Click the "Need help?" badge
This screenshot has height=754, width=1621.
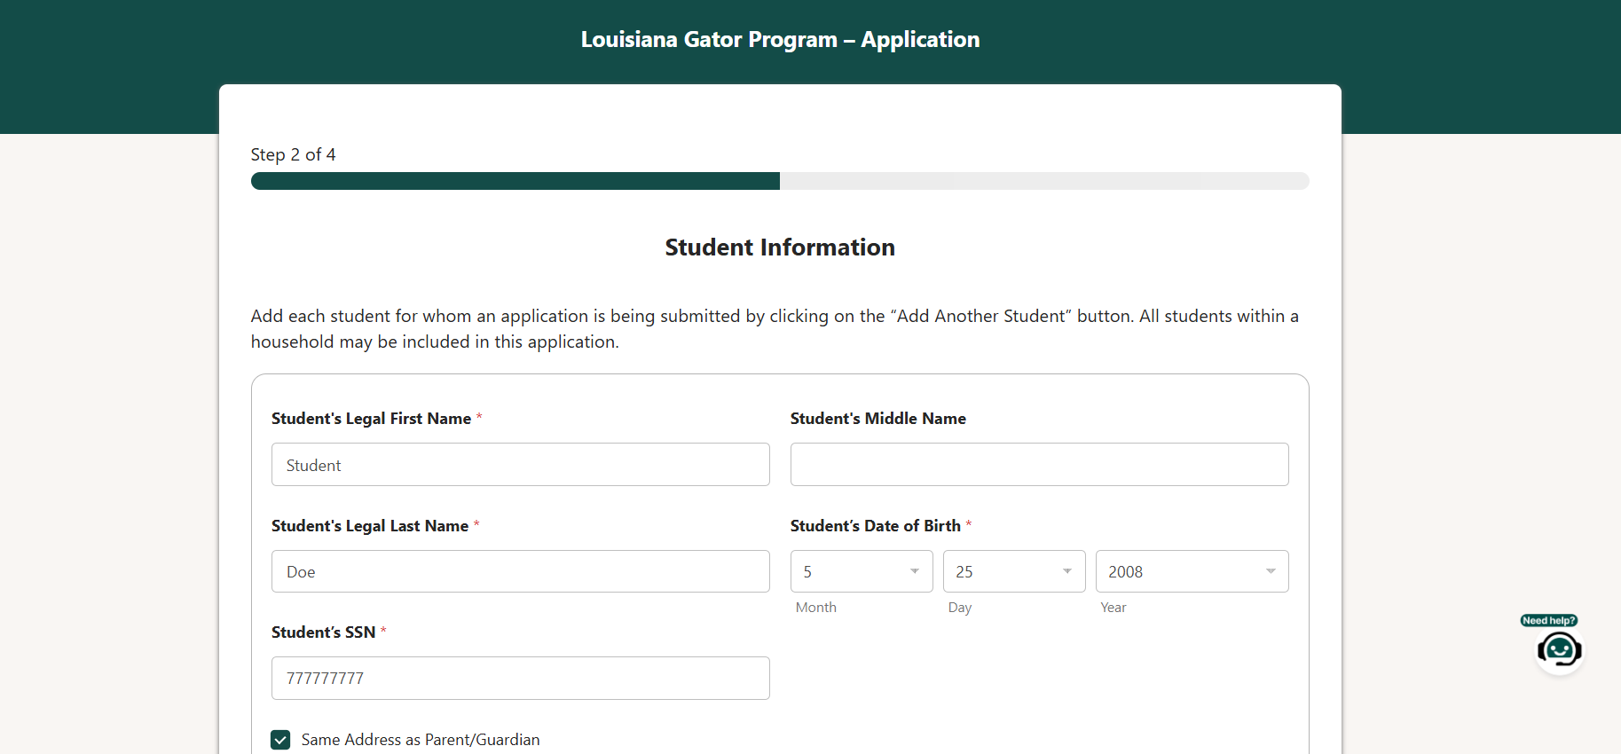(1548, 620)
